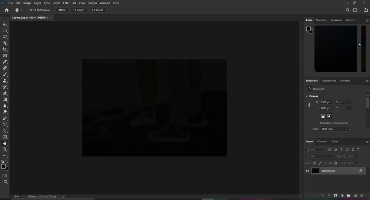The width and height of the screenshot is (370, 200).
Task: Click the Share icon at top right
Action: (366, 10)
